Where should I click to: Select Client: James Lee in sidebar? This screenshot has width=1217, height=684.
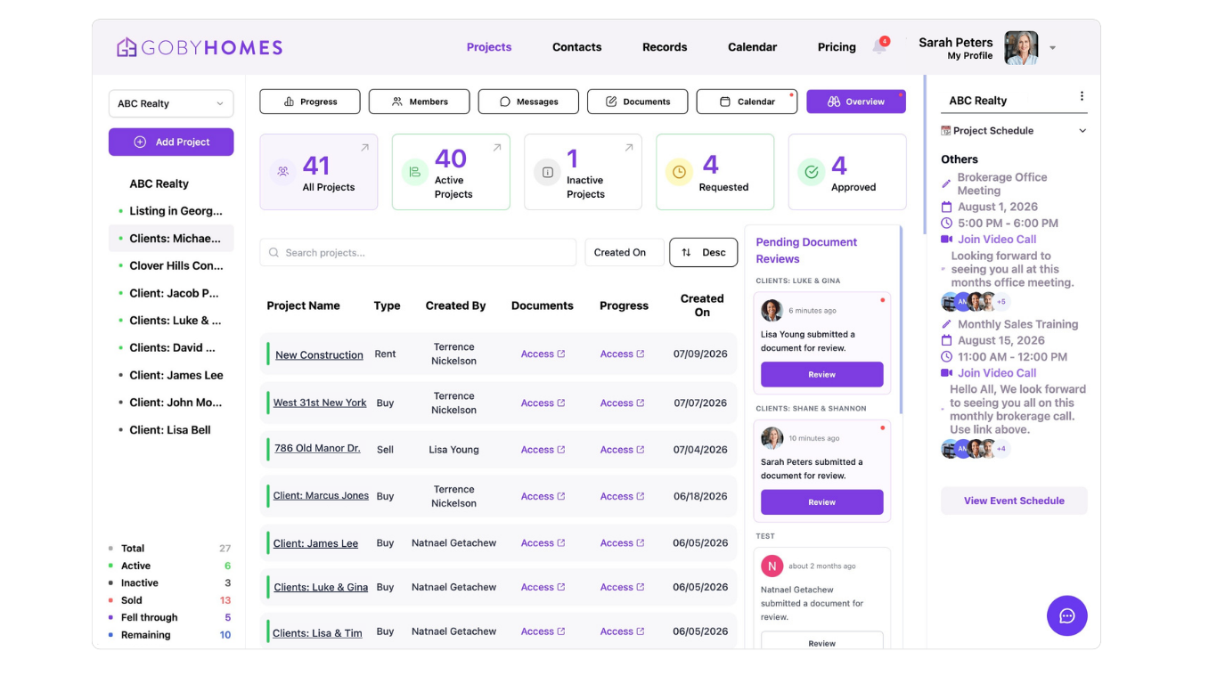coord(176,375)
